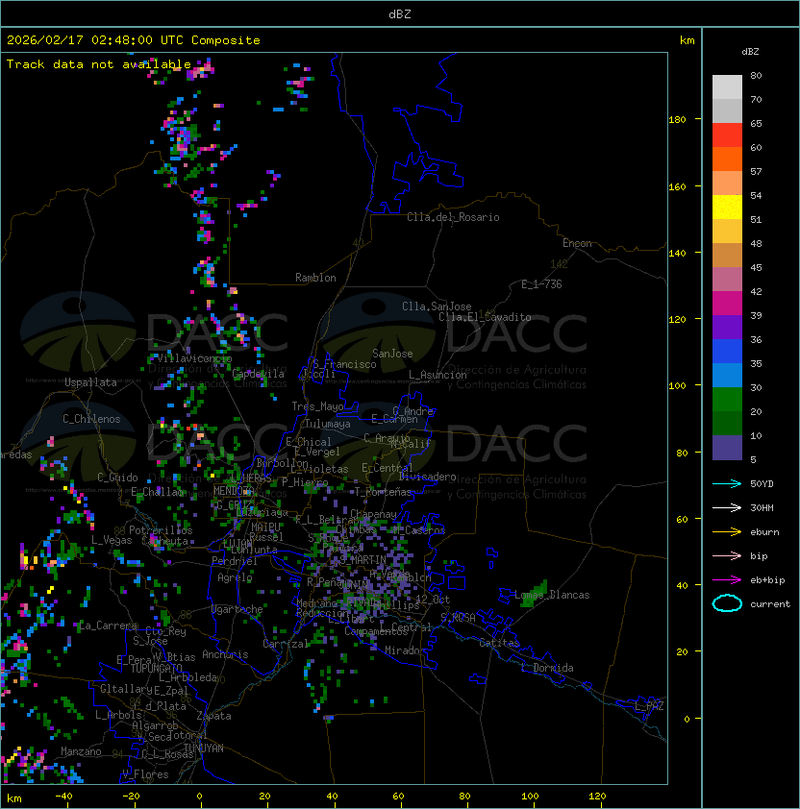The height and width of the screenshot is (809, 800).
Task: Select the slate purple 10 dBZ swatch
Action: [x=727, y=447]
